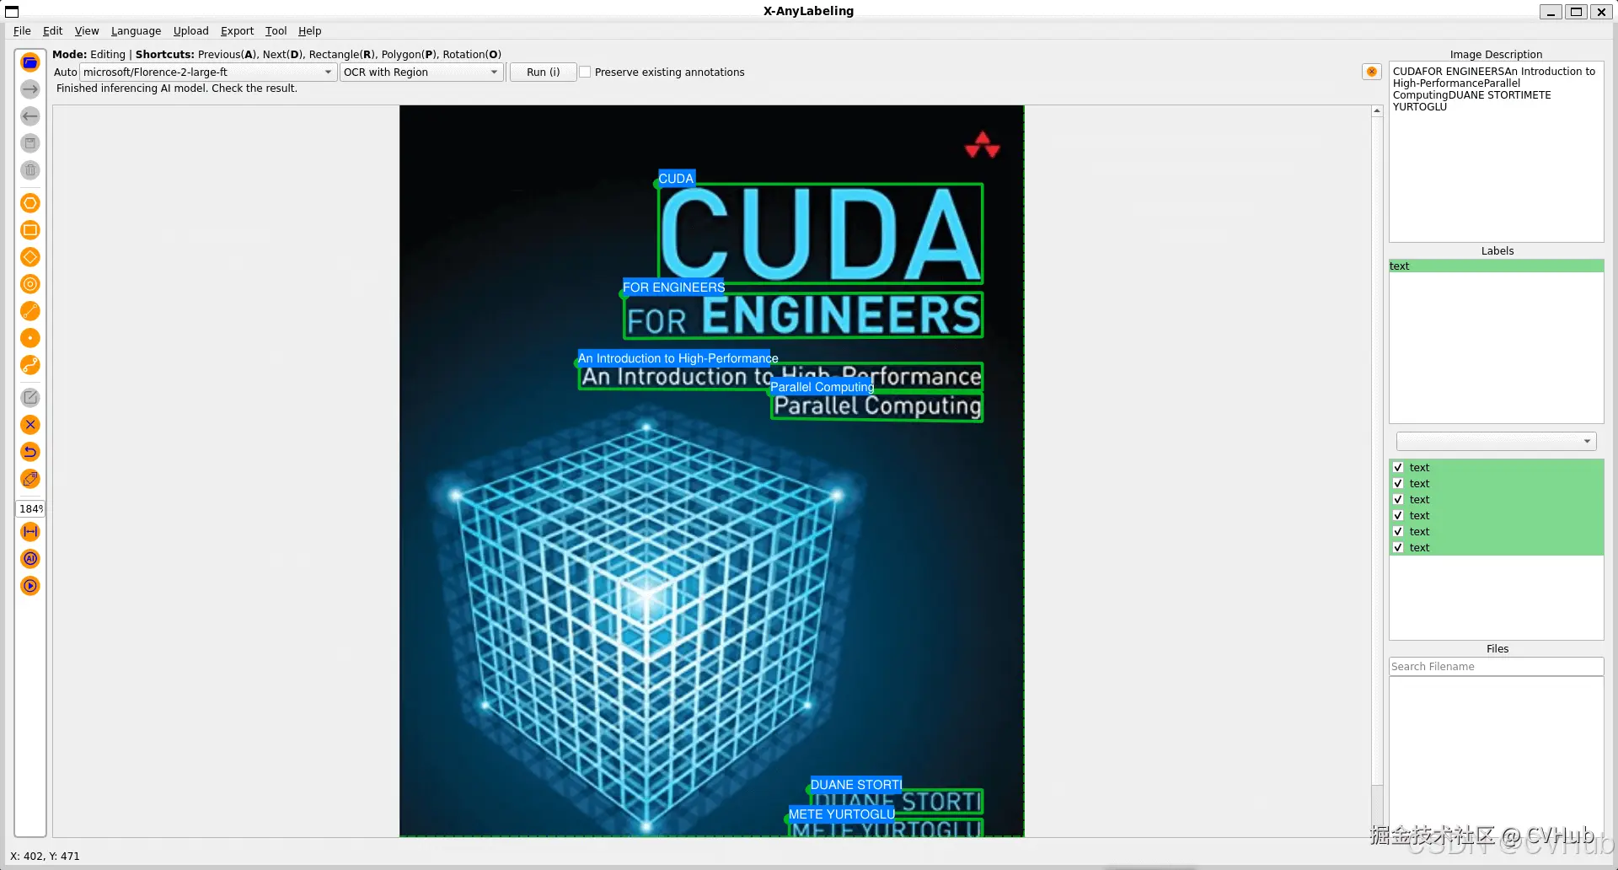
Task: Select the polygon drawing tool
Action: pyautogui.click(x=30, y=203)
